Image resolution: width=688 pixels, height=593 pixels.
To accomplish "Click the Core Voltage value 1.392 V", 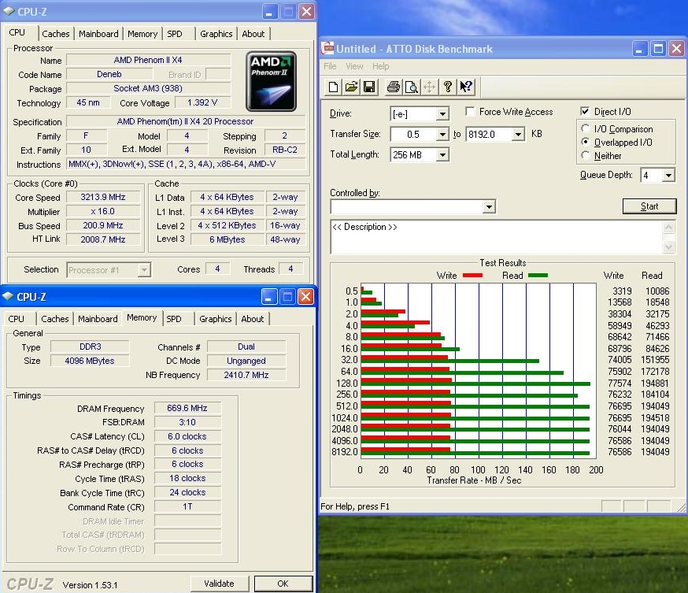I will click(202, 102).
